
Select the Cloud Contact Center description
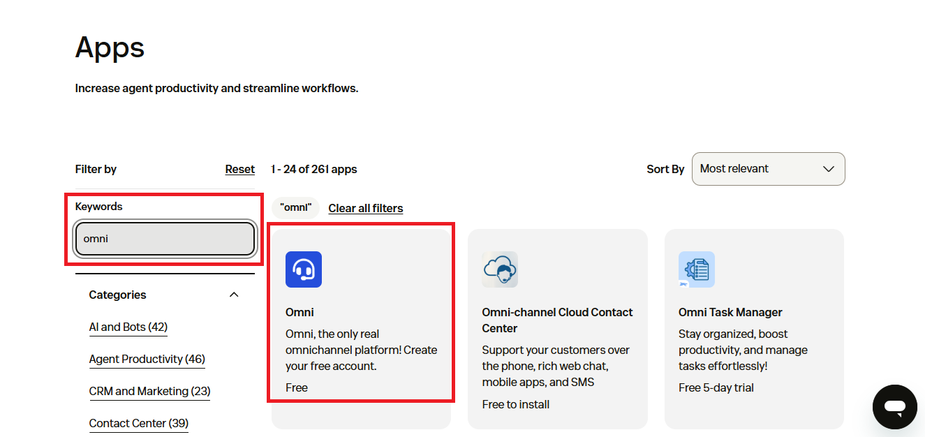click(556, 366)
